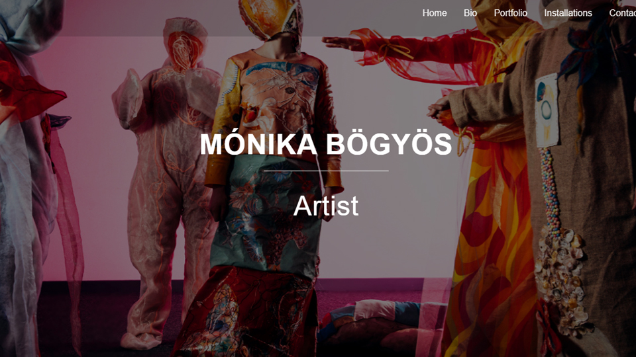Open the Portfolio menu item
This screenshot has height=357, width=636.
(x=510, y=13)
